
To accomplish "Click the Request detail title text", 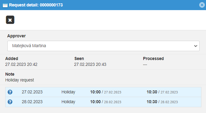I will tap(36, 5).
